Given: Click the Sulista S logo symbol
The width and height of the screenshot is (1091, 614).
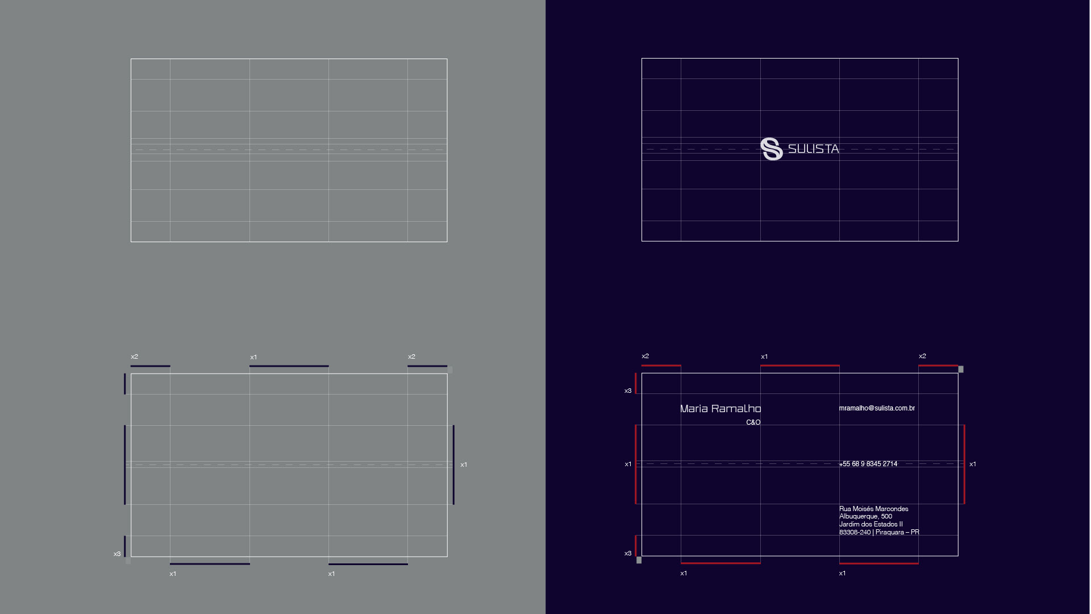Looking at the screenshot, I should point(772,149).
